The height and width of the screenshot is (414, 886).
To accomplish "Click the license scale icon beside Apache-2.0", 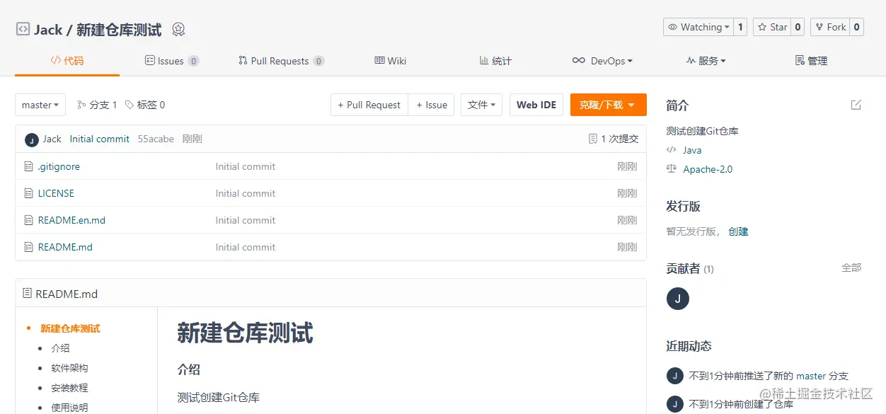I will tap(672, 169).
